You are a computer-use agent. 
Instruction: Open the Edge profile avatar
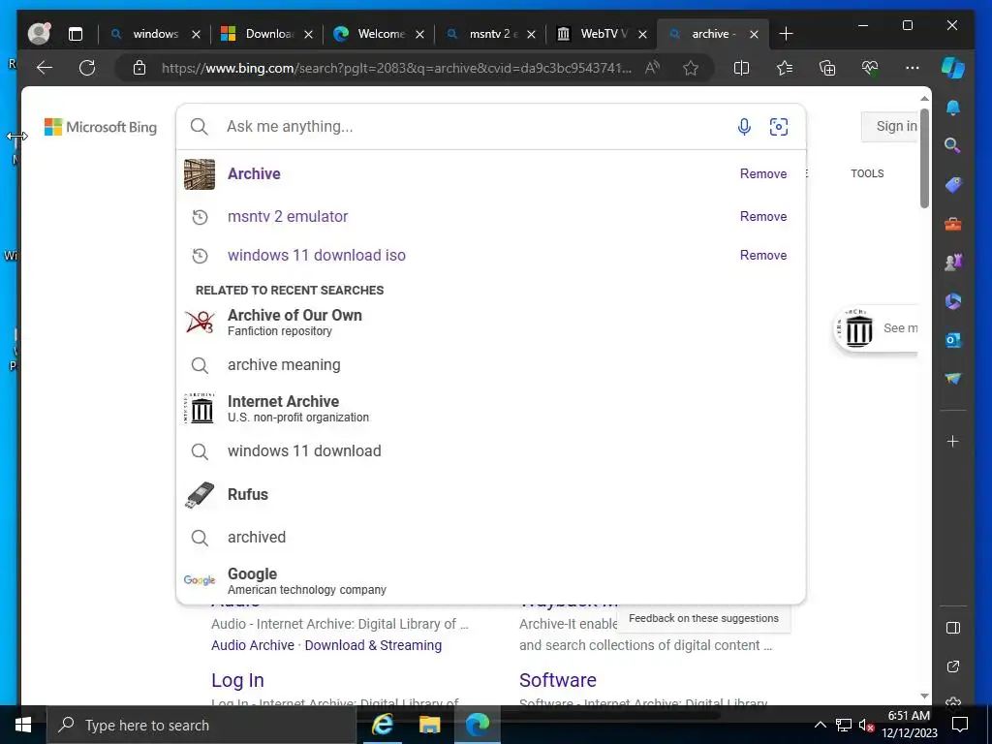pyautogui.click(x=39, y=34)
